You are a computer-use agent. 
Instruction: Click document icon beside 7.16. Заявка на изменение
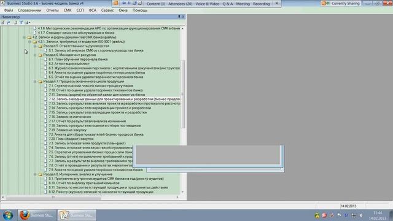[x=45, y=117]
